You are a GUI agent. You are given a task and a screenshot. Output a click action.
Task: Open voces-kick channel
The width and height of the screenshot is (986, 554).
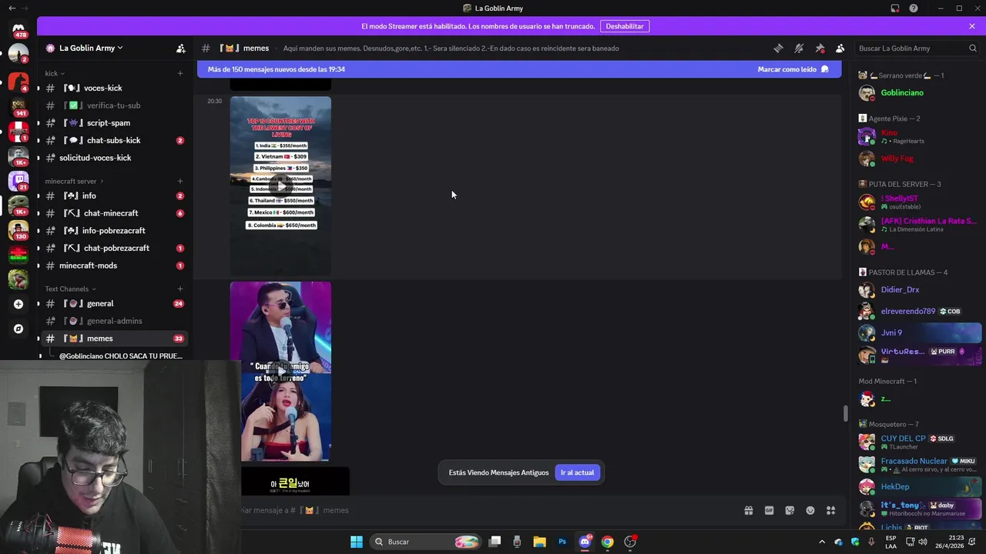[x=114, y=88]
